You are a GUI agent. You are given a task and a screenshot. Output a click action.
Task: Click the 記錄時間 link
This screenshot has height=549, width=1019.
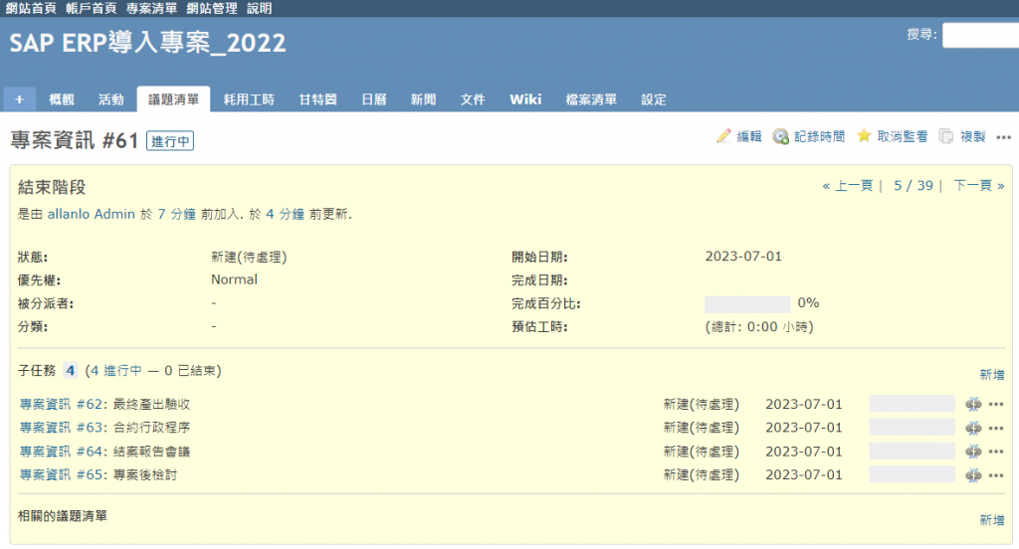[819, 136]
